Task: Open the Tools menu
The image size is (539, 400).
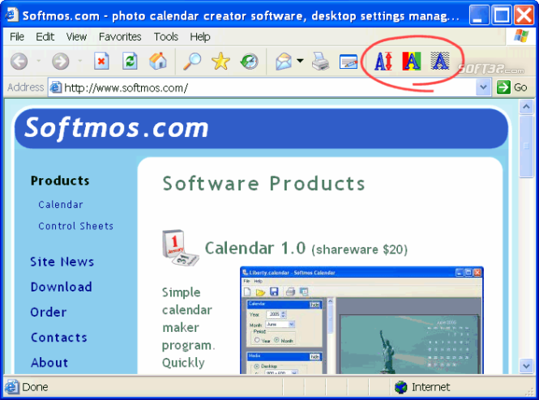Action: (x=166, y=36)
